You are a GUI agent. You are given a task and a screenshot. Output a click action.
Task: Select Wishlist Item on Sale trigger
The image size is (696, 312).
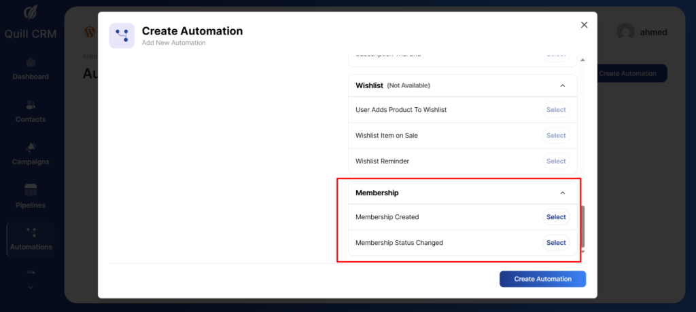click(x=555, y=136)
